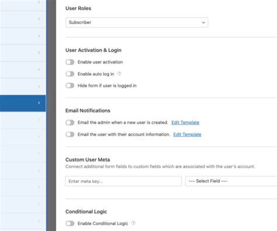Open Edit Template link for user email
Viewport: 277px width, 231px height.
point(187,135)
